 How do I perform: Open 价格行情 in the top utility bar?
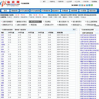pyautogui.click(x=86, y=2)
